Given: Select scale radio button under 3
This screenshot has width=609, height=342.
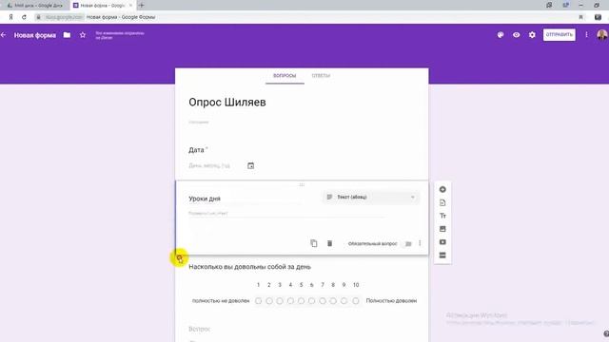Looking at the screenshot, I should [280, 301].
